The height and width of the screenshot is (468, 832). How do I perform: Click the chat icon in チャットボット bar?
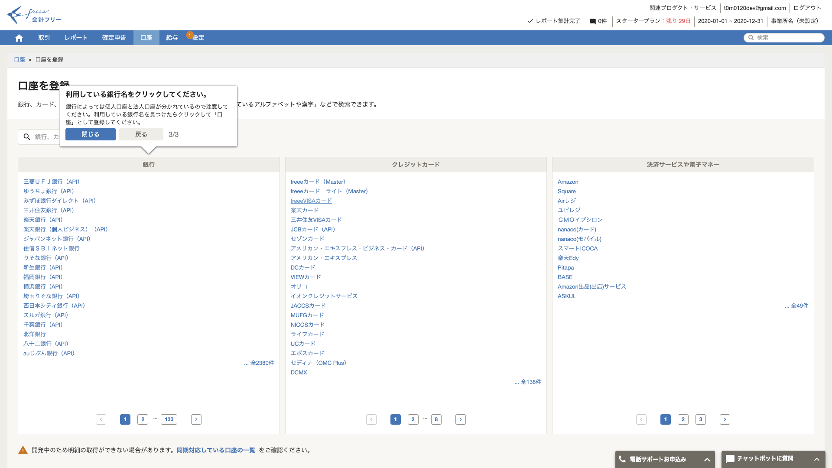pyautogui.click(x=730, y=459)
